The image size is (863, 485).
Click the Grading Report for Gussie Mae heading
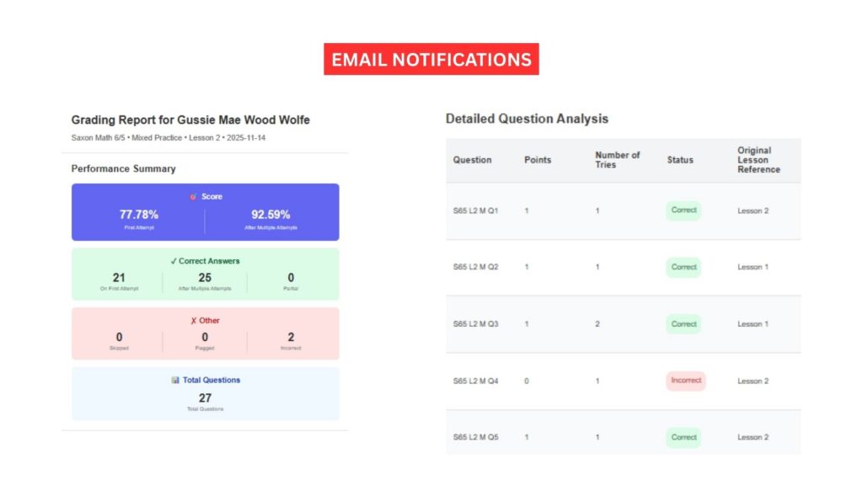(x=190, y=120)
